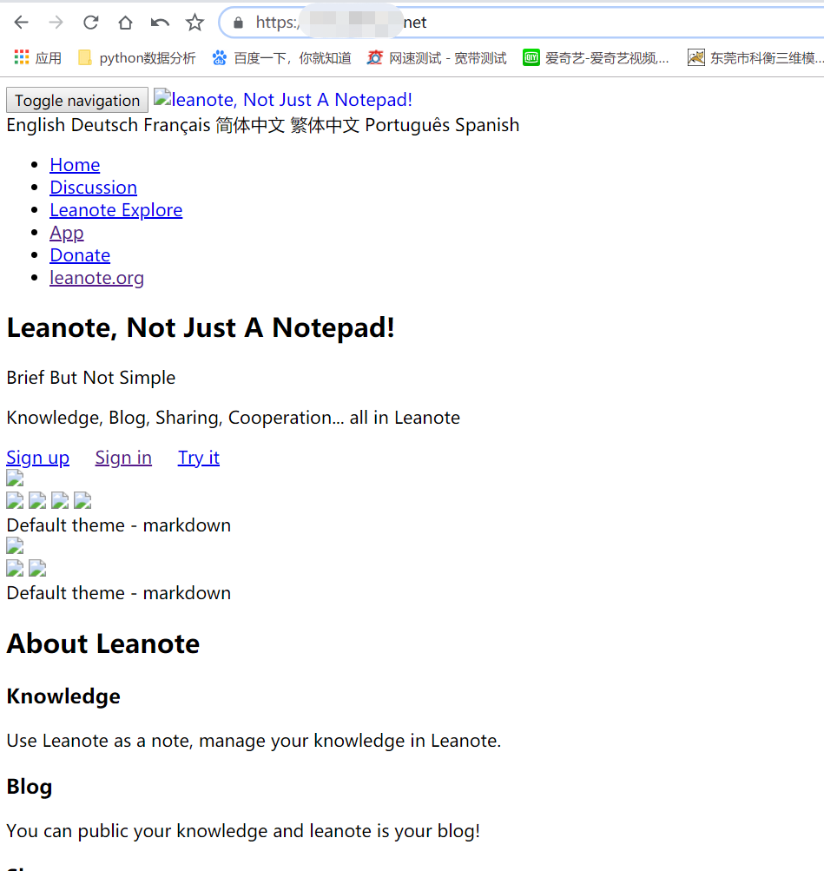Click the single broken image between the two Default theme captions
This screenshot has width=824, height=871.
(15, 546)
